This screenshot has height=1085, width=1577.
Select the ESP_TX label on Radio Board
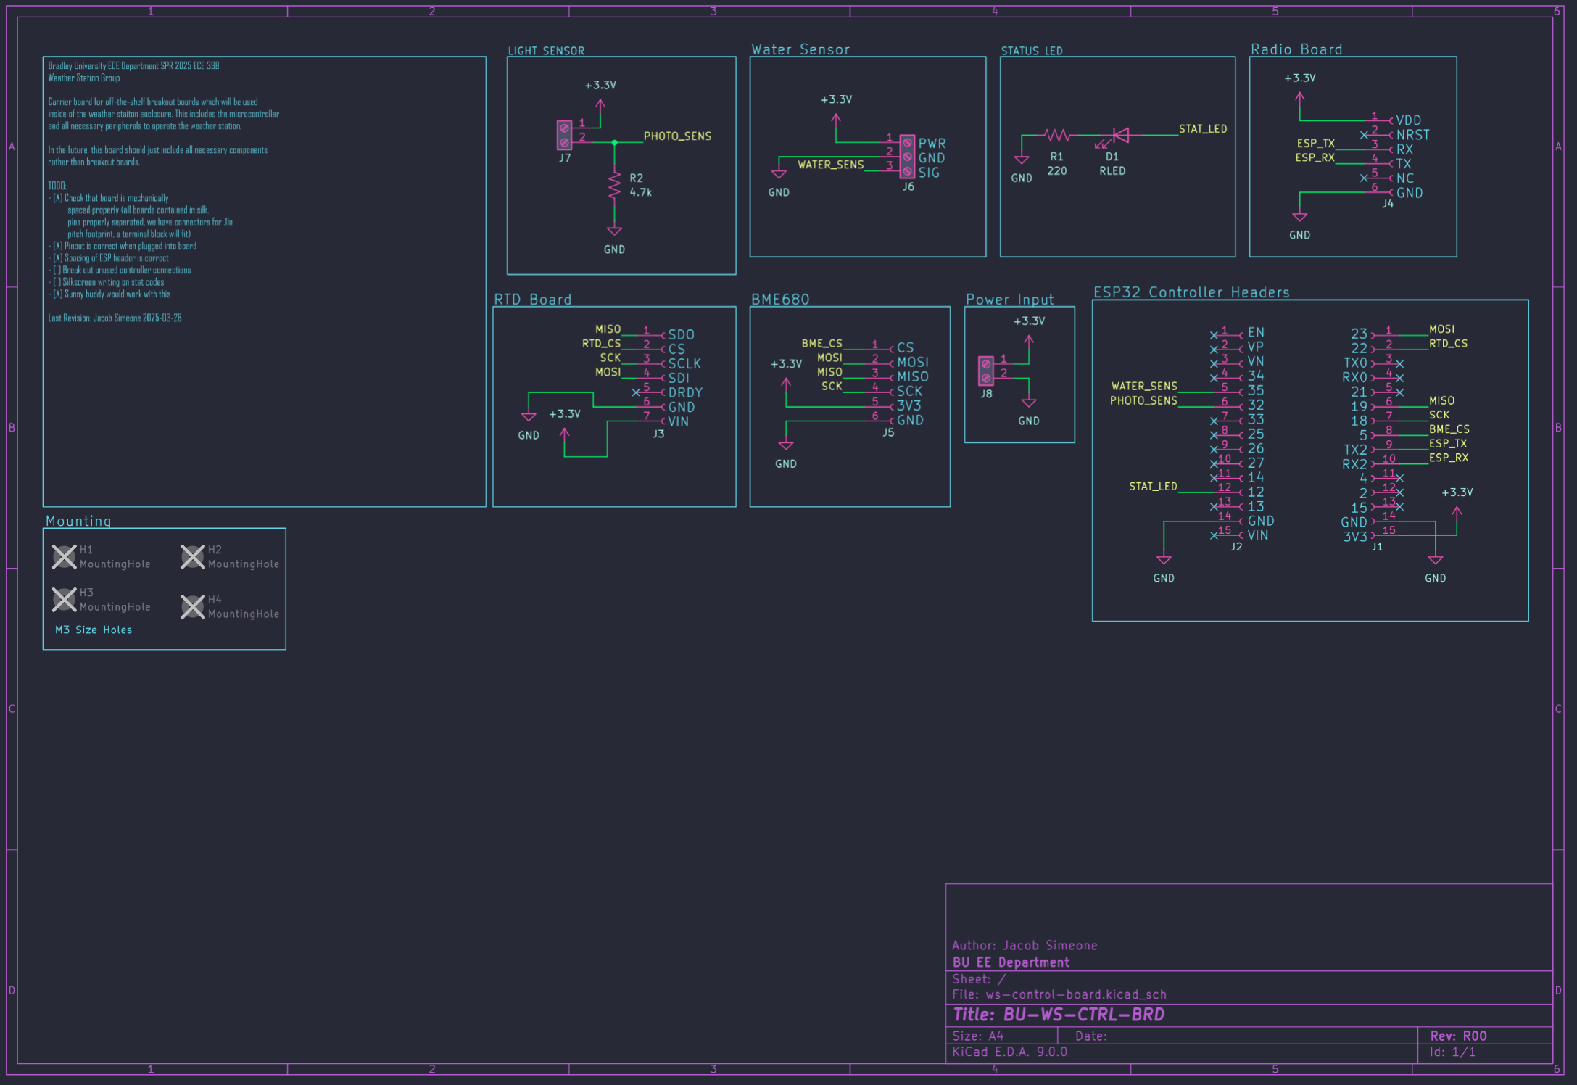coord(1315,144)
